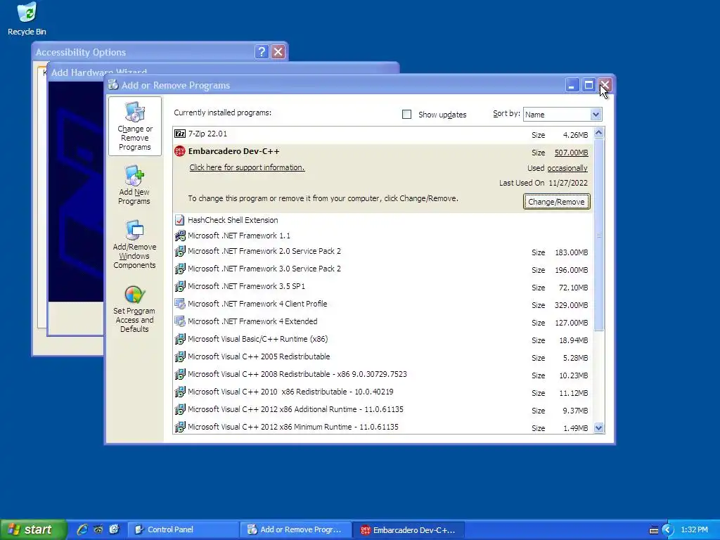Click the .NET Framework 1.1 icon

click(180, 236)
